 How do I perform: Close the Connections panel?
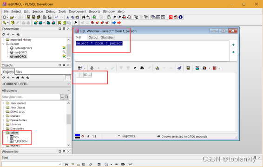[x=68, y=29]
